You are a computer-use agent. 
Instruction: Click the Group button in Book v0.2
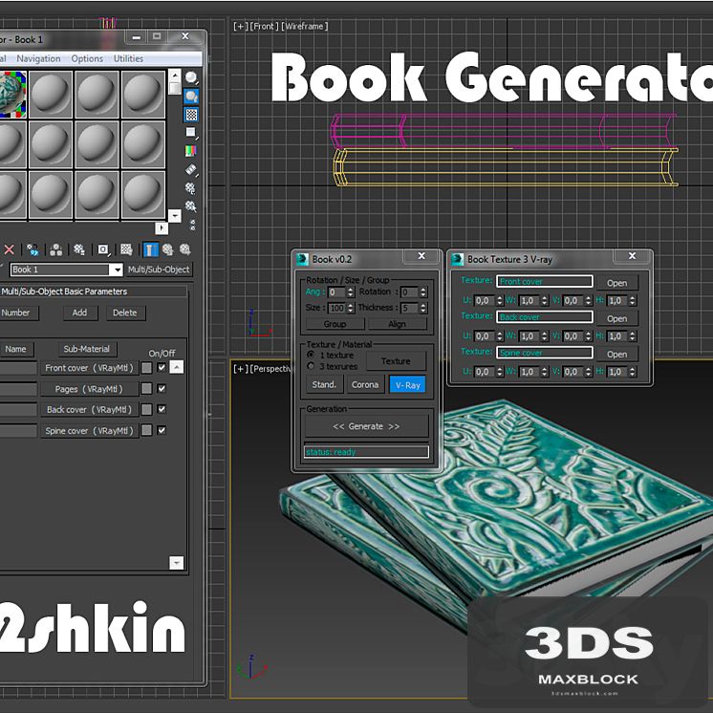(x=335, y=324)
